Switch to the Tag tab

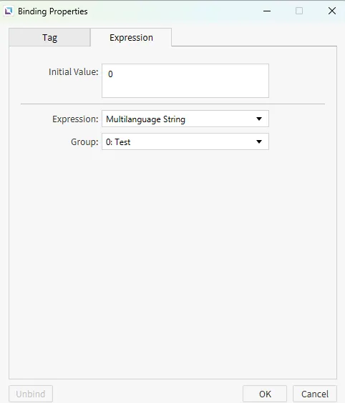pos(49,38)
